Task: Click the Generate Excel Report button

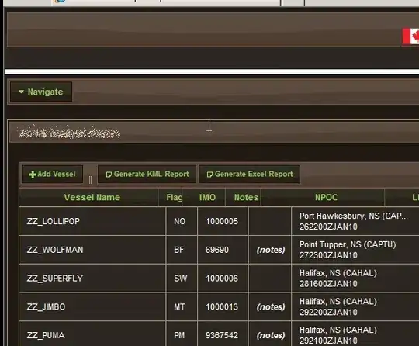Action: (250, 175)
